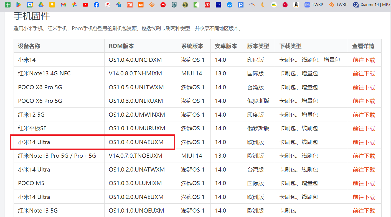Click 前往下载 for OS1.0.2.0.UNAEUXM row

[x=364, y=197]
